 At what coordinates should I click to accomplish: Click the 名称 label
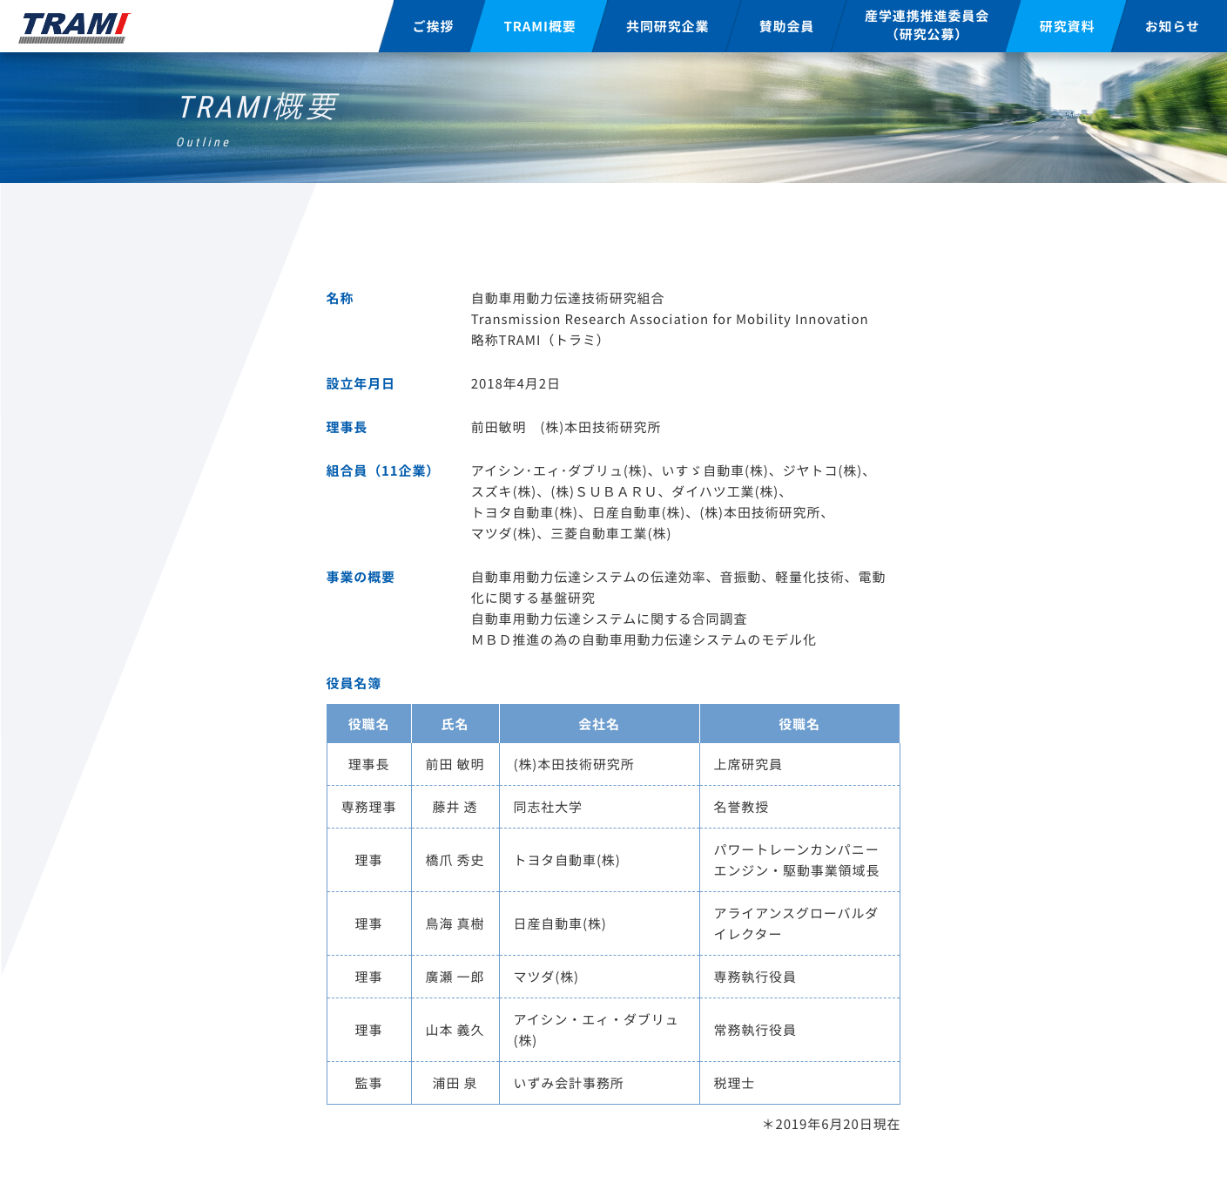(x=340, y=298)
